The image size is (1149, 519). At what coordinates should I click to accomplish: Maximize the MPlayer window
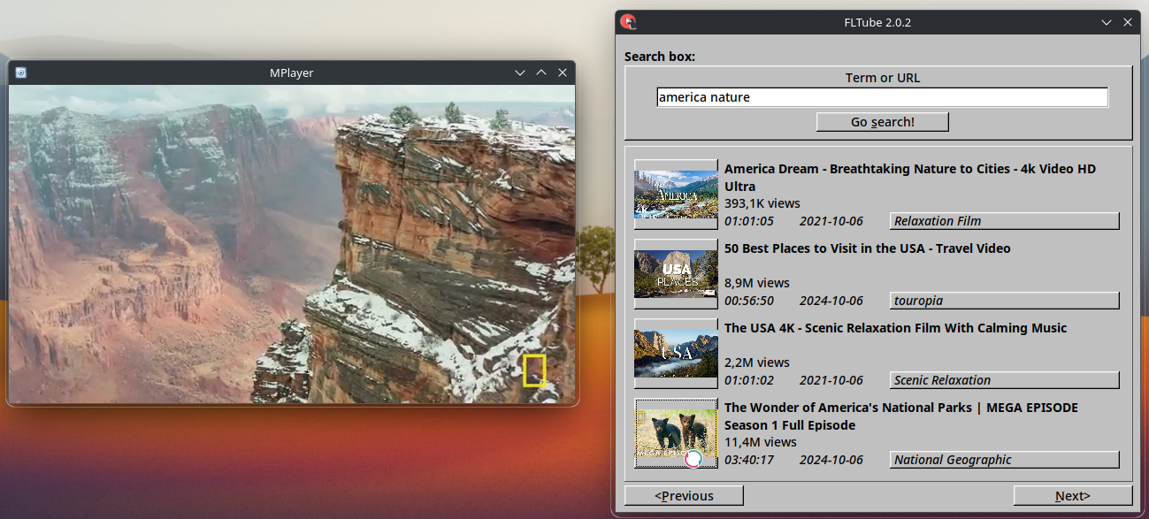[x=541, y=73]
